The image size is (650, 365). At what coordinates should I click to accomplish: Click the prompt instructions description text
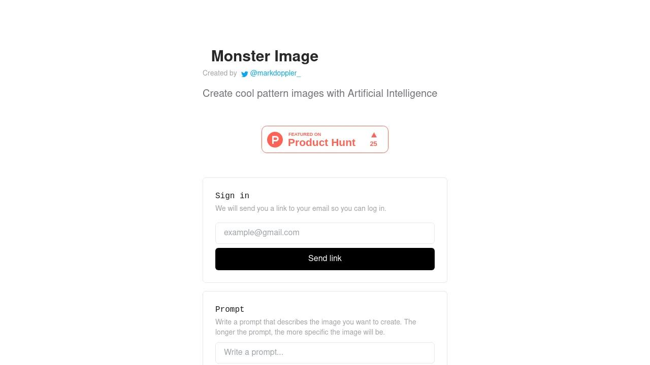tap(316, 327)
